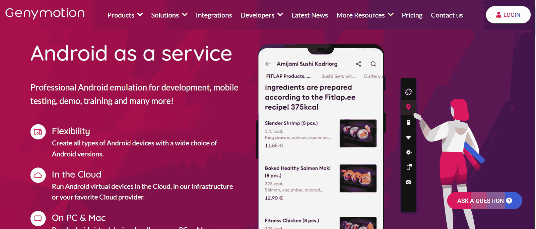
Task: Click the In the Cloud heading
Action: click(76, 175)
